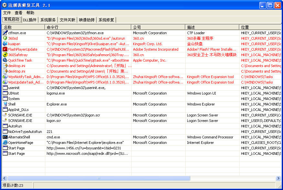Click the ctfmon.exe pencil icon

(x=5, y=33)
